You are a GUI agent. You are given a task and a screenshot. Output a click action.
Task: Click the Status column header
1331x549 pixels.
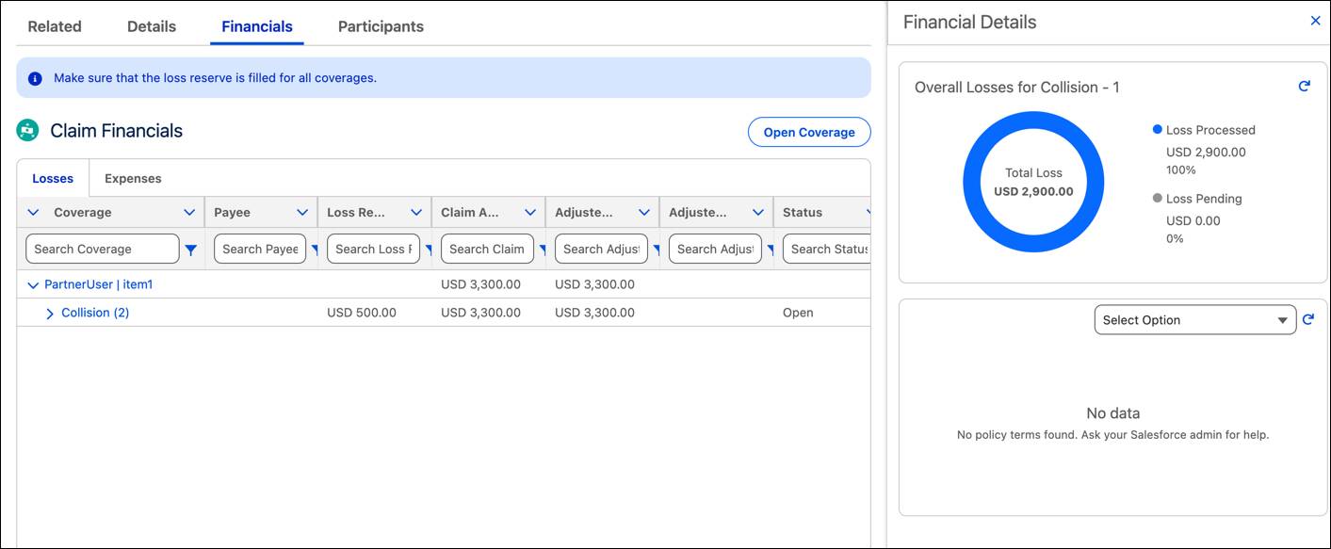[803, 213]
